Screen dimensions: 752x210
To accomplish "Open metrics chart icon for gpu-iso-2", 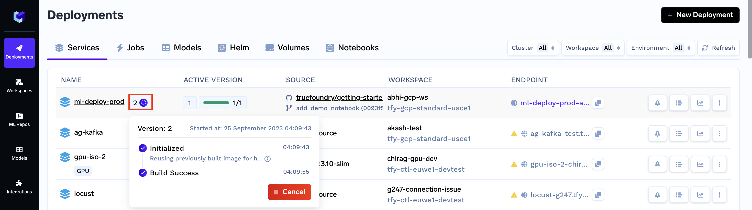I will pyautogui.click(x=700, y=164).
